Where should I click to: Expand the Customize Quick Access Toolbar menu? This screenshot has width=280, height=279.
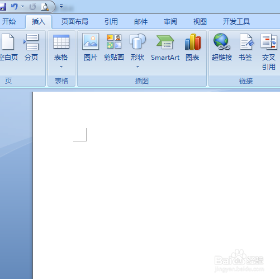[x=61, y=6]
